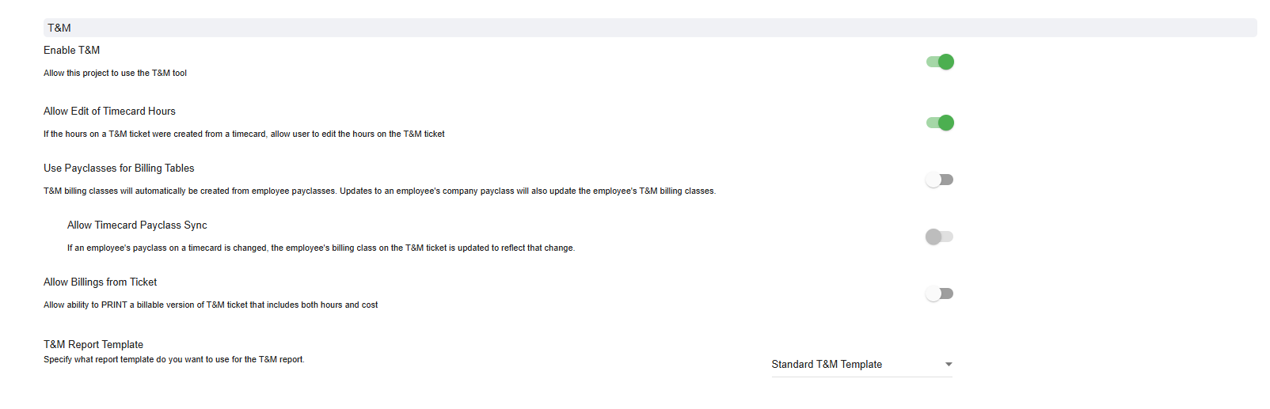Click the 'Allow this project to use' description
This screenshot has width=1270, height=409.
115,74
